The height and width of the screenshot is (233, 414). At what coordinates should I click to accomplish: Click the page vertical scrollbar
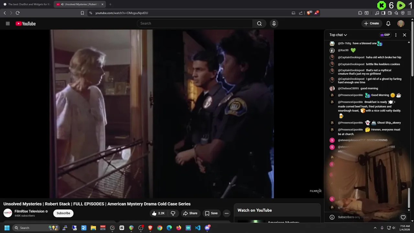412,49
